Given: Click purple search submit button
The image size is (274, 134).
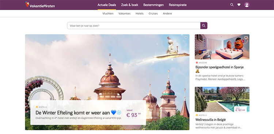Looking at the screenshot, I should (x=204, y=25).
